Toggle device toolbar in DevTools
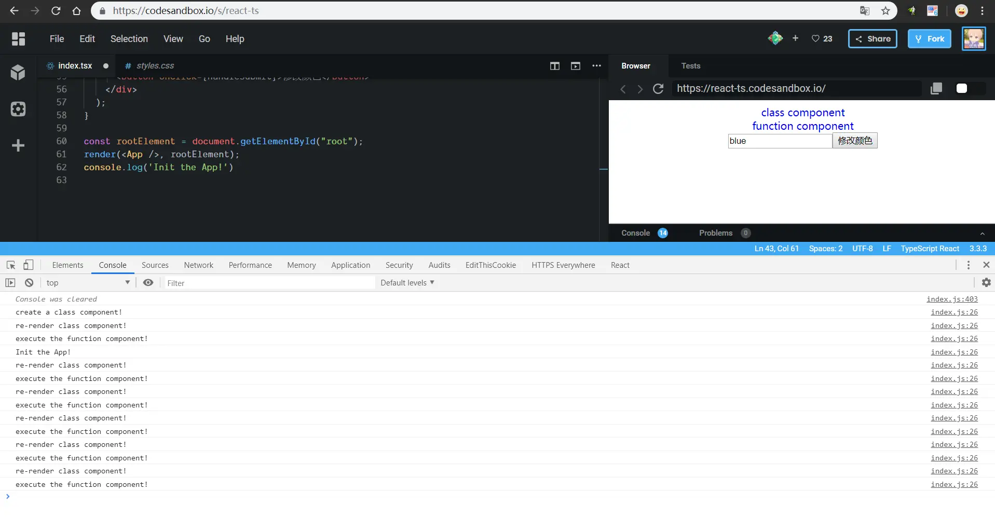This screenshot has width=995, height=518. tap(28, 265)
